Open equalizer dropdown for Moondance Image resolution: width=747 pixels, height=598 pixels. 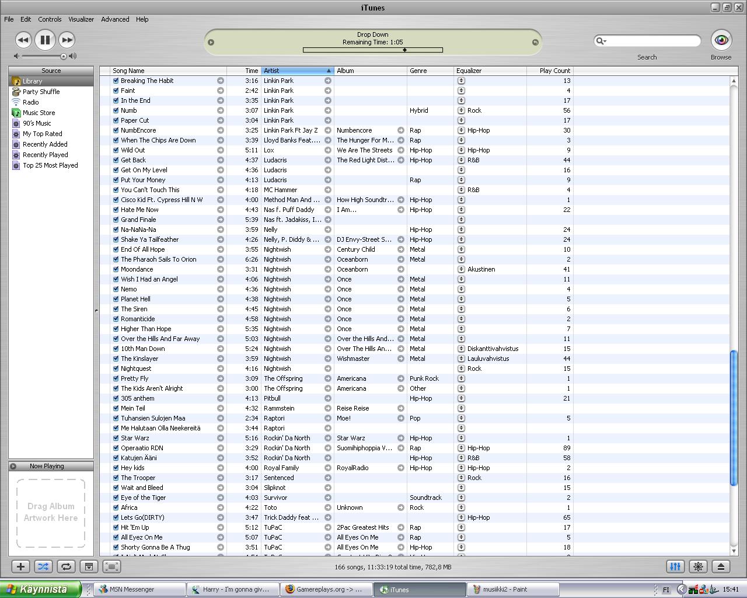[461, 269]
